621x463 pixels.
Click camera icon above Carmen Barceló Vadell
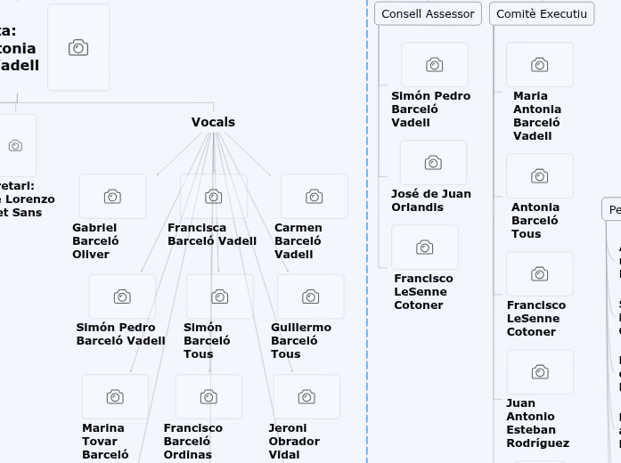[314, 197]
